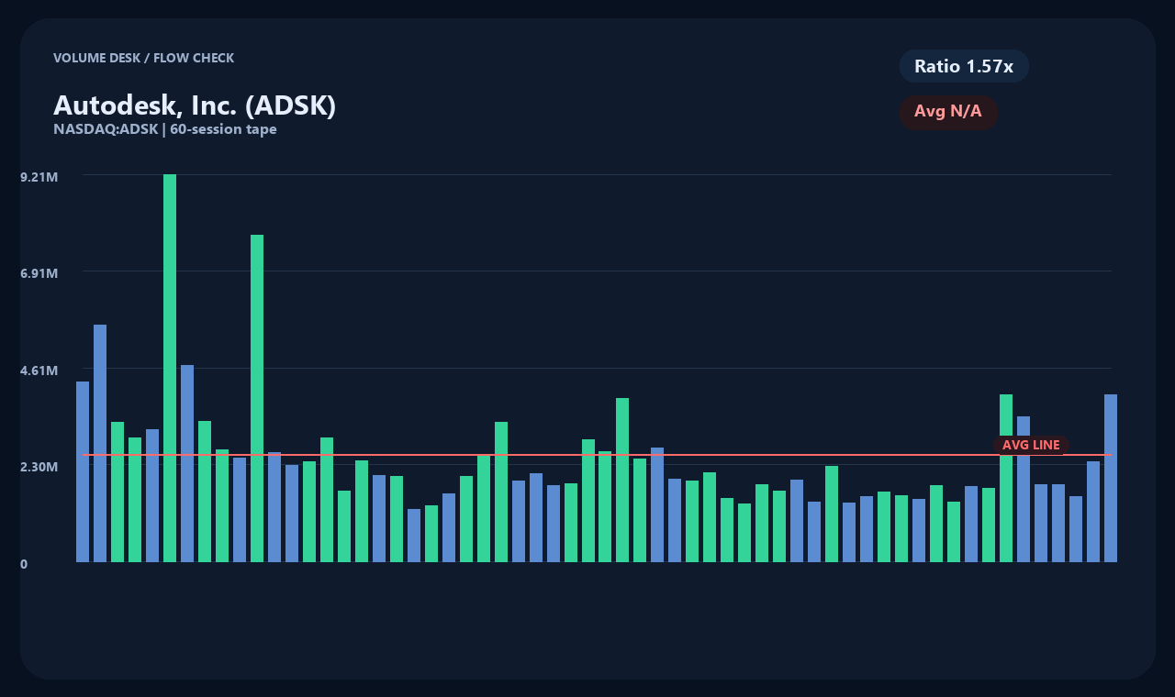Select the first blue bar on the left

pos(83,471)
